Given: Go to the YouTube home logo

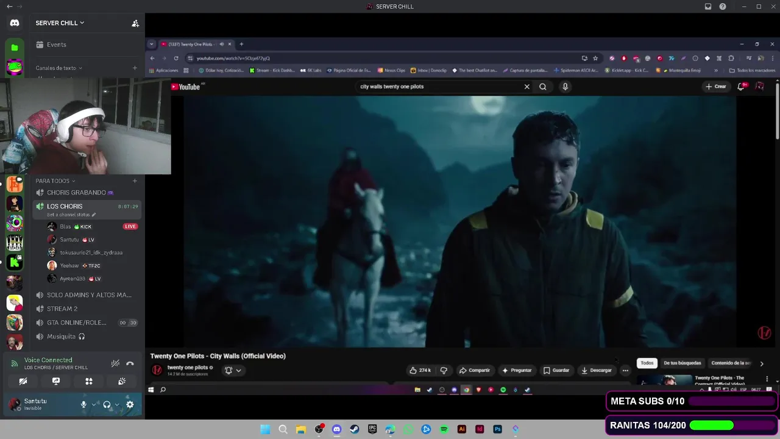Looking at the screenshot, I should click(185, 87).
